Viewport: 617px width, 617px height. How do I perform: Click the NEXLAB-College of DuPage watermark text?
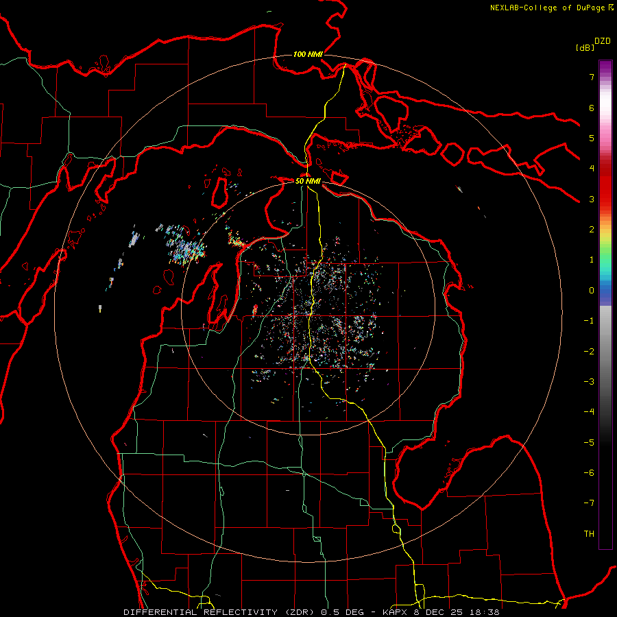coord(552,8)
